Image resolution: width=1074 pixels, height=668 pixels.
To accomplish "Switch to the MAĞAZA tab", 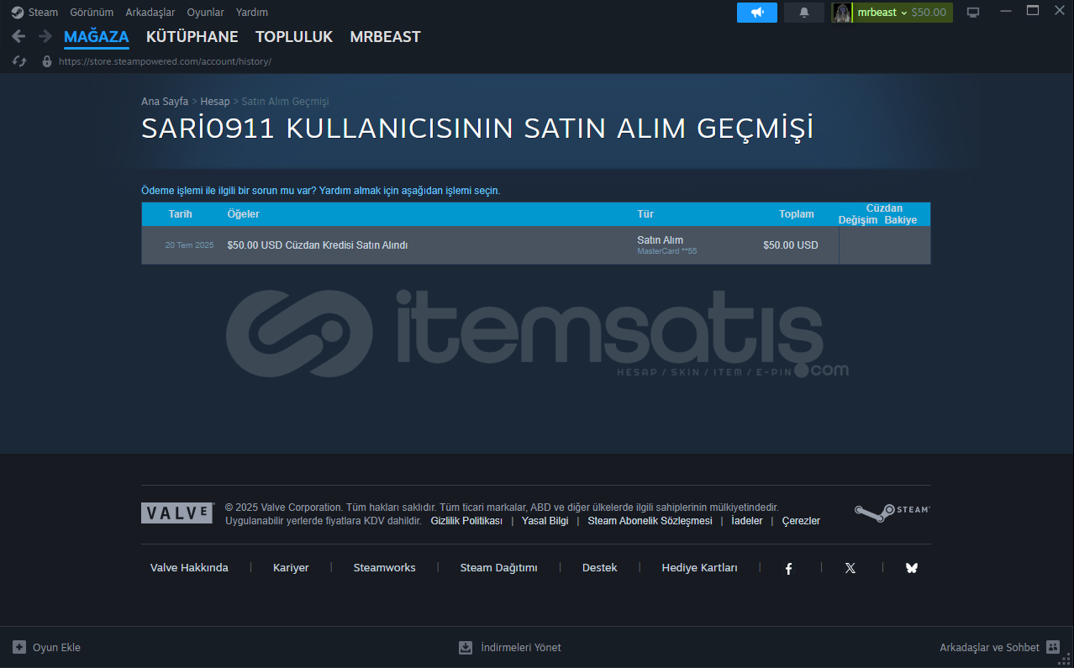I will (x=97, y=37).
